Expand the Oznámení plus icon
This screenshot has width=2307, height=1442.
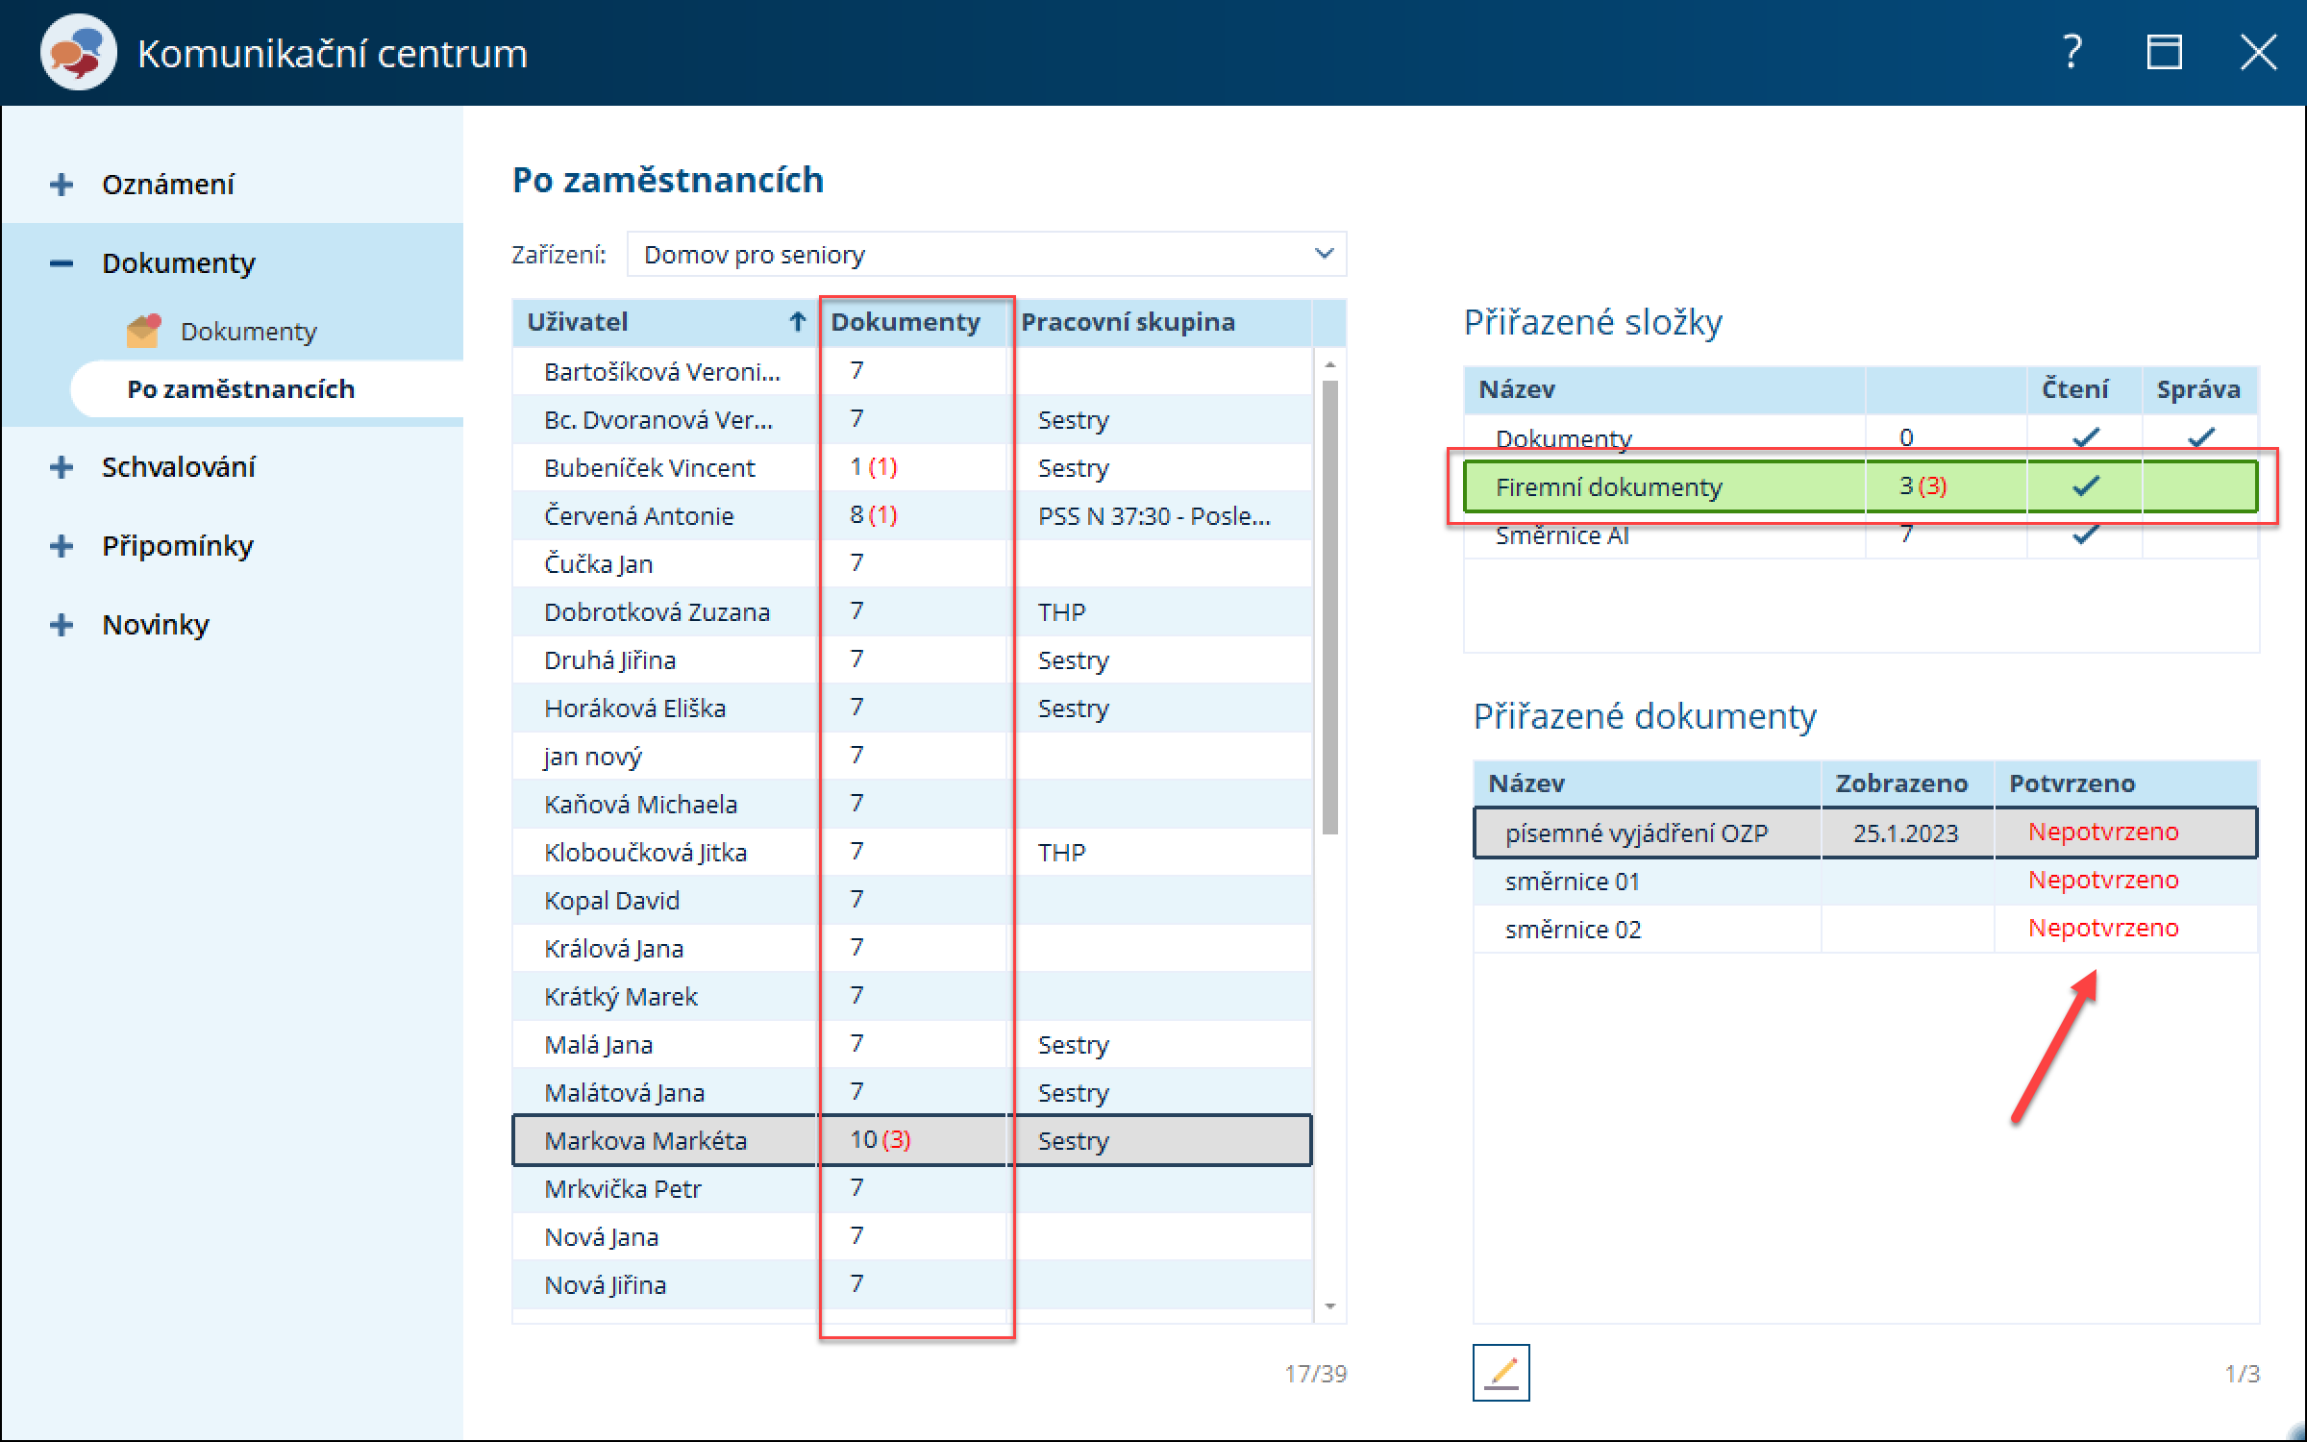(x=62, y=185)
